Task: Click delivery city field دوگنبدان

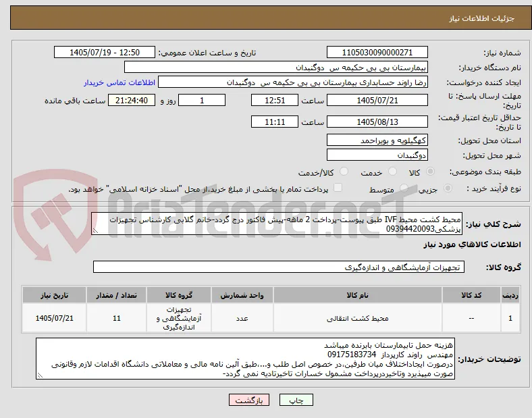Action: [x=377, y=155]
